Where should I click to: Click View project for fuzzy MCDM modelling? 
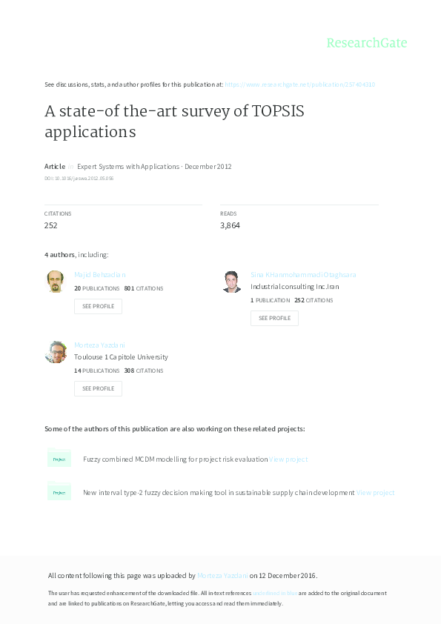pos(287,459)
